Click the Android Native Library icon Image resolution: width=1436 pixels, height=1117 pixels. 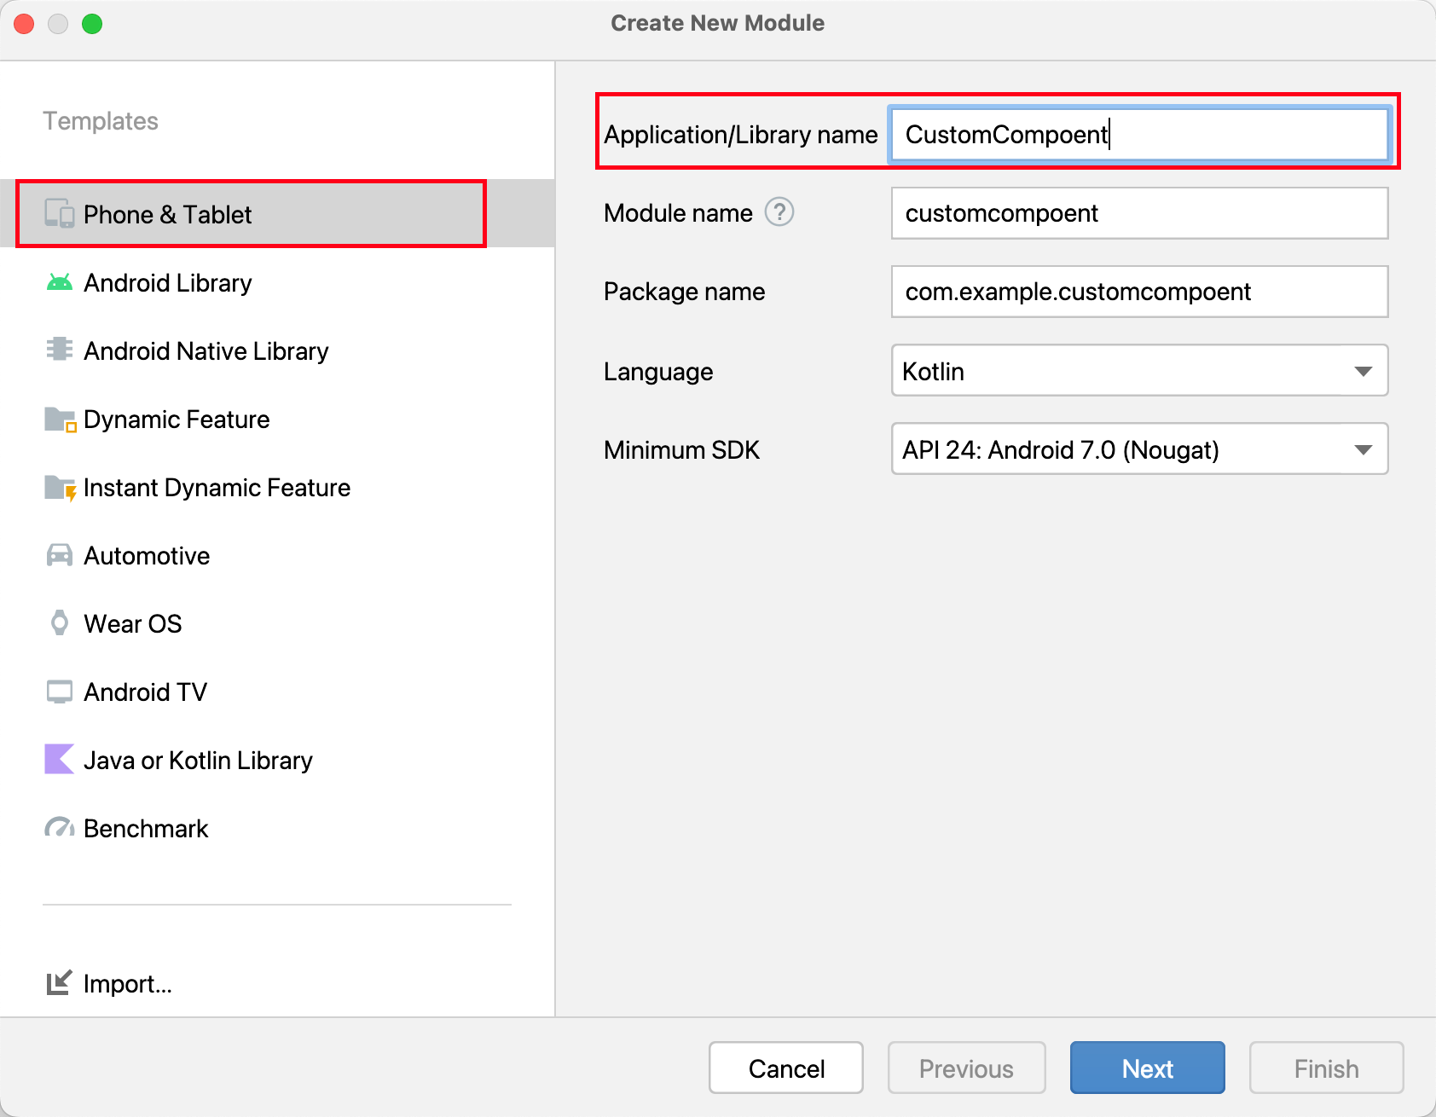(59, 350)
